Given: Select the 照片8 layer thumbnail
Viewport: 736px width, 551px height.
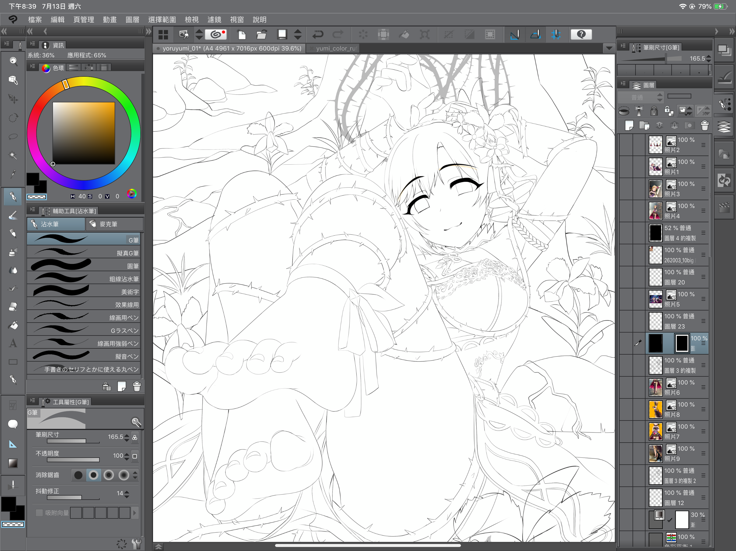Looking at the screenshot, I should [x=655, y=409].
